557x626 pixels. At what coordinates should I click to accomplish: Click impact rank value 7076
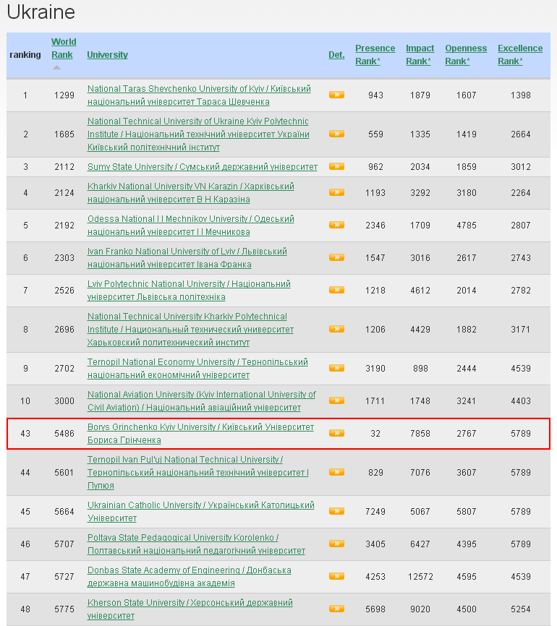(x=420, y=472)
